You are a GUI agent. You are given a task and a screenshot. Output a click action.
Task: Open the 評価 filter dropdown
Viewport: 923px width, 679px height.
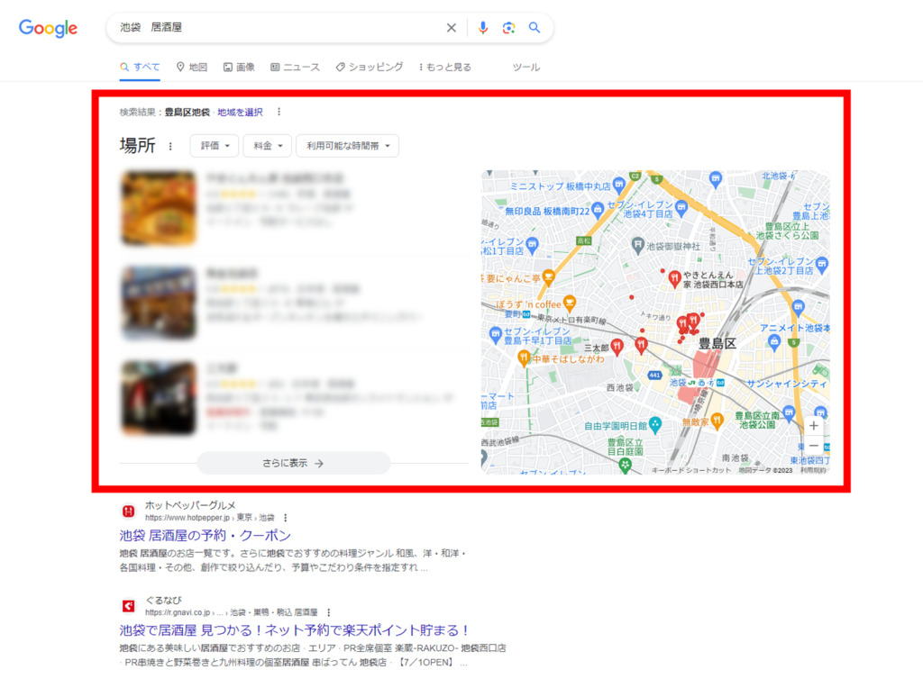click(x=215, y=146)
